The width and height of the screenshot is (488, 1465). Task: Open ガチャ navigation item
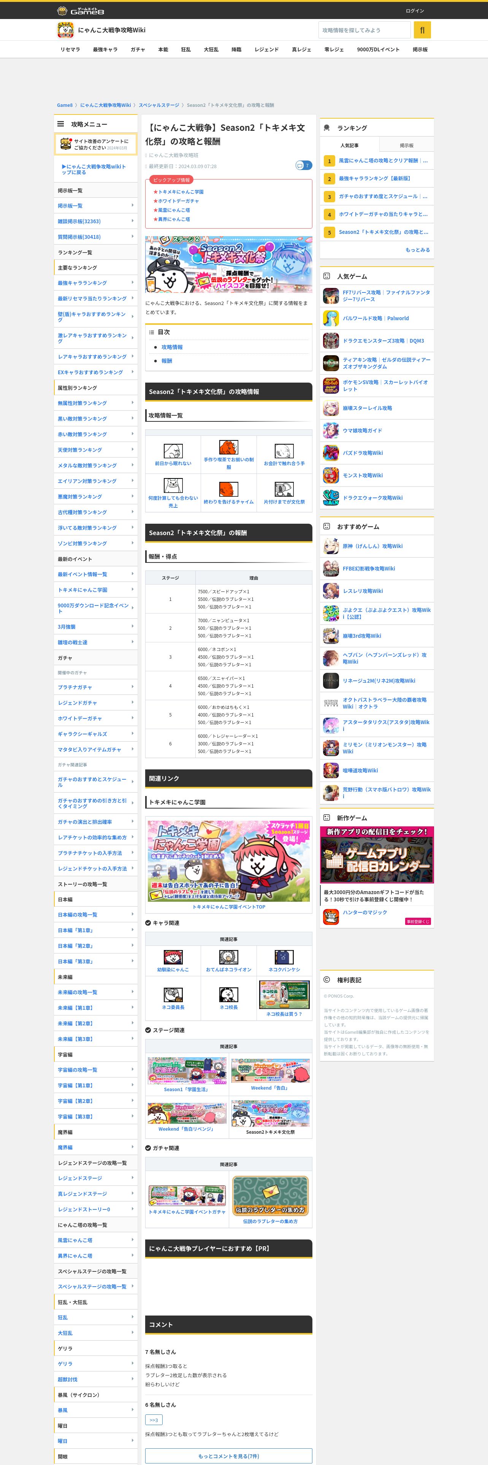point(138,49)
